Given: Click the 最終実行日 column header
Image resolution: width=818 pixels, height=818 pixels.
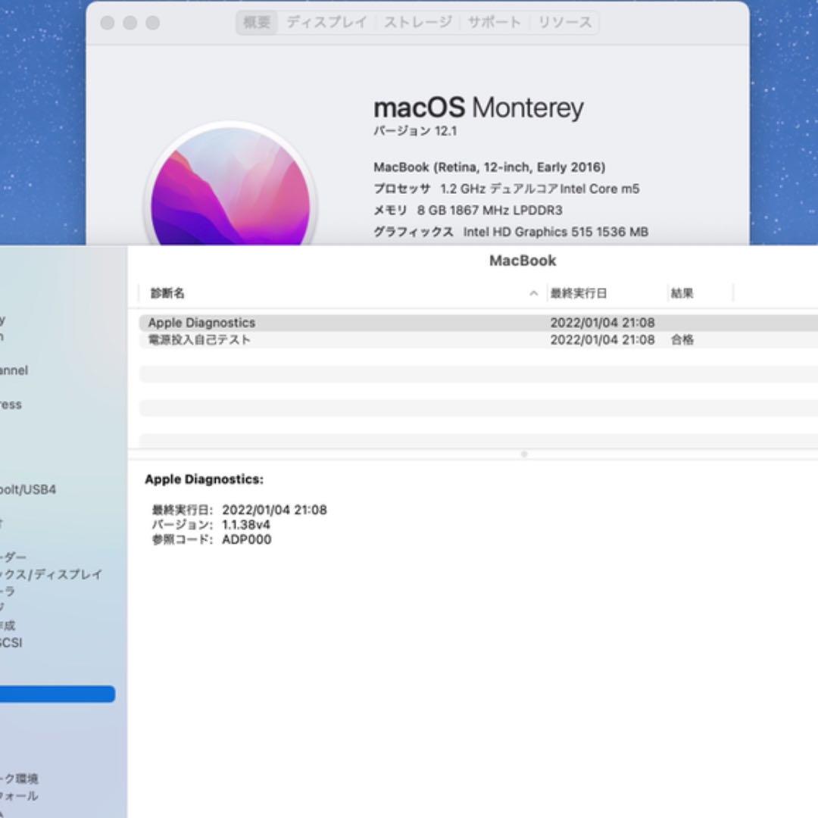Looking at the screenshot, I should pyautogui.click(x=579, y=293).
